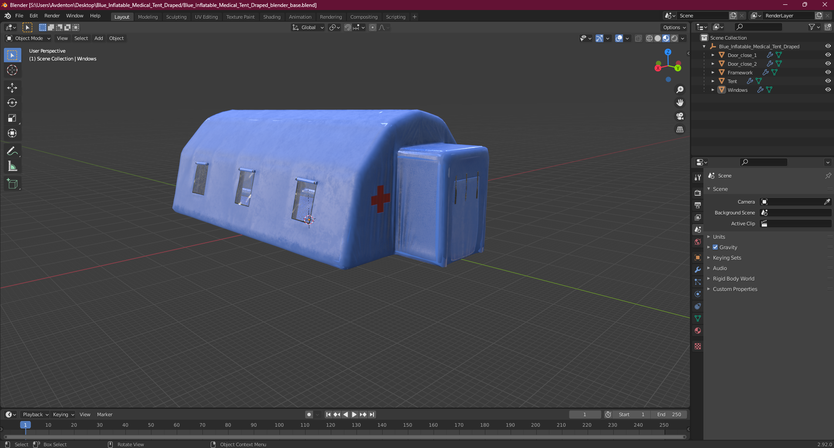Switch to UV Editing workspace tab
834x448 pixels.
(206, 17)
